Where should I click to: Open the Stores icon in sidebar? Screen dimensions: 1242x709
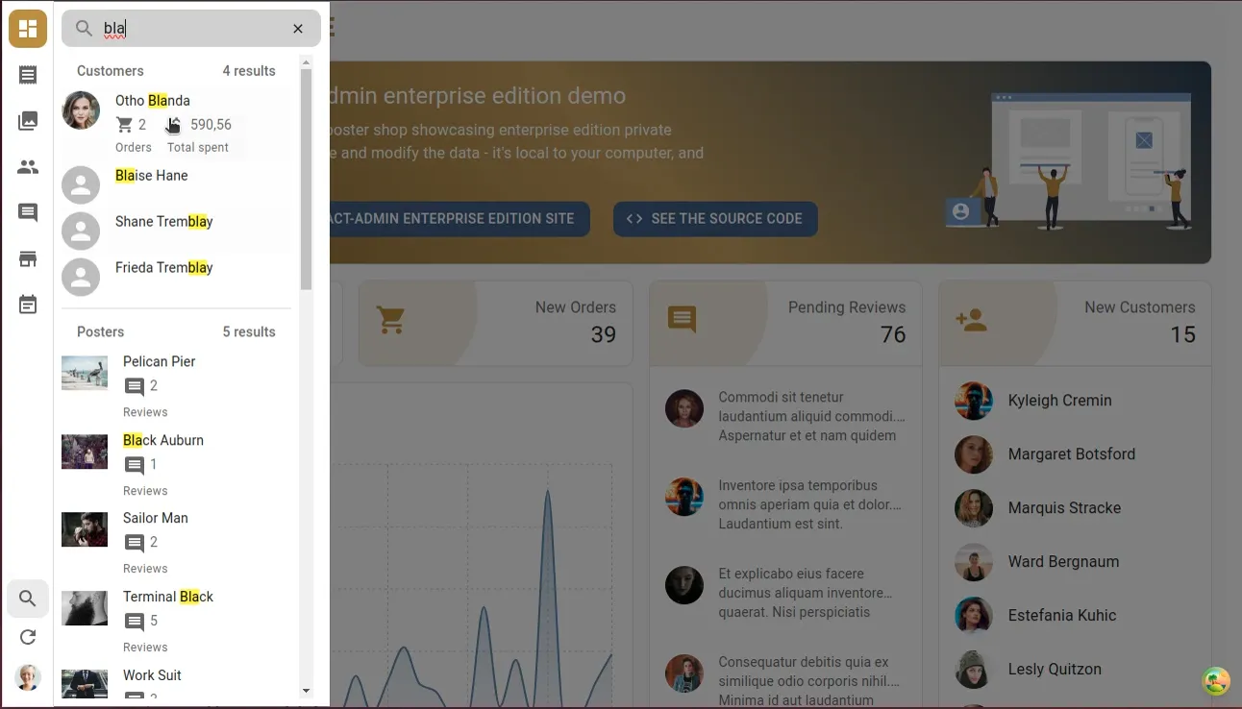click(28, 259)
